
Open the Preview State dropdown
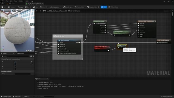(x=80, y=7)
